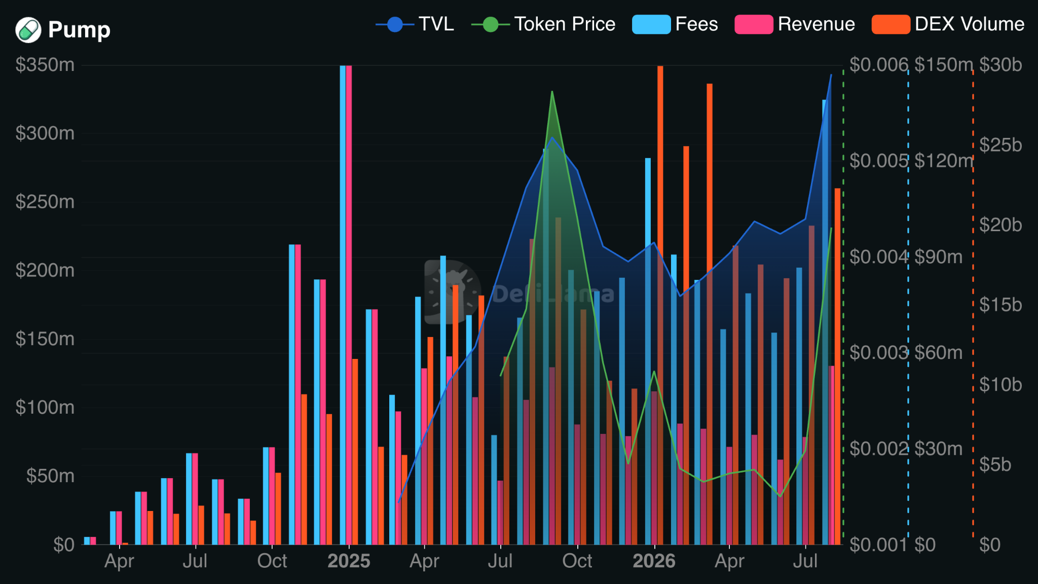Screen dimensions: 1038x584
Task: Click the orange DEX Volume color swatch
Action: [x=891, y=24]
